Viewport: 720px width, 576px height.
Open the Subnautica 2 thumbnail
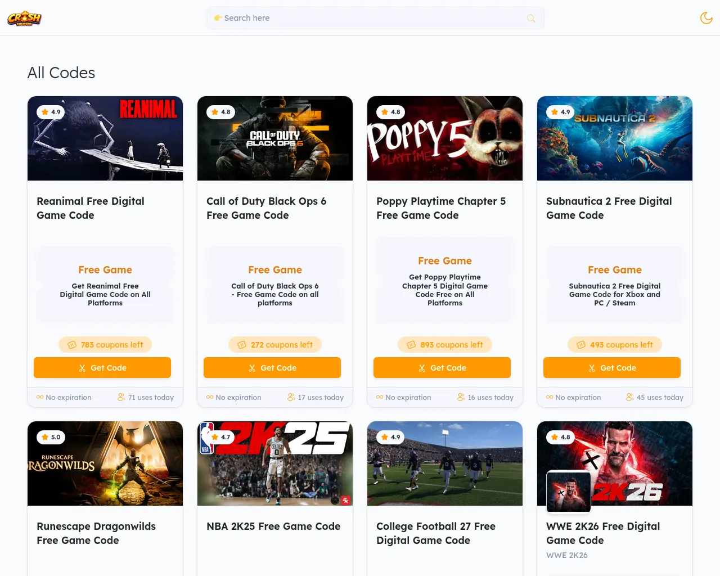point(615,138)
